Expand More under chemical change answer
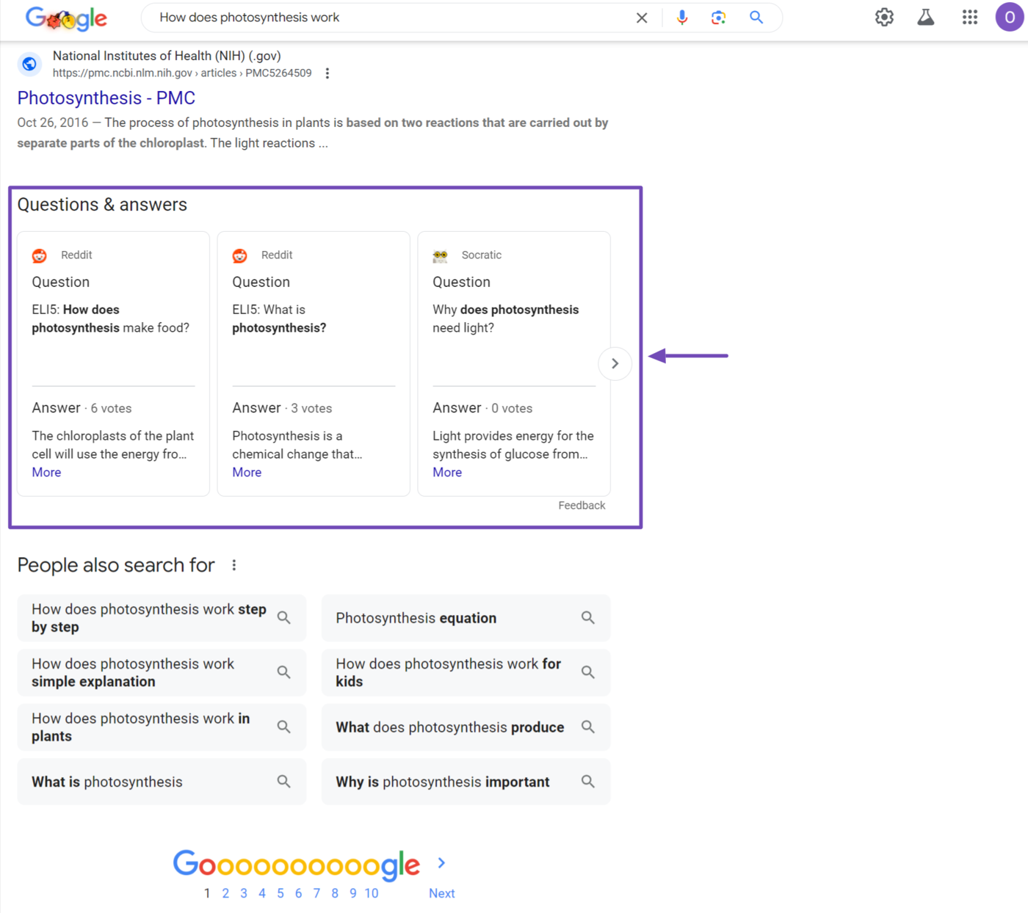The height and width of the screenshot is (913, 1028). [x=247, y=473]
